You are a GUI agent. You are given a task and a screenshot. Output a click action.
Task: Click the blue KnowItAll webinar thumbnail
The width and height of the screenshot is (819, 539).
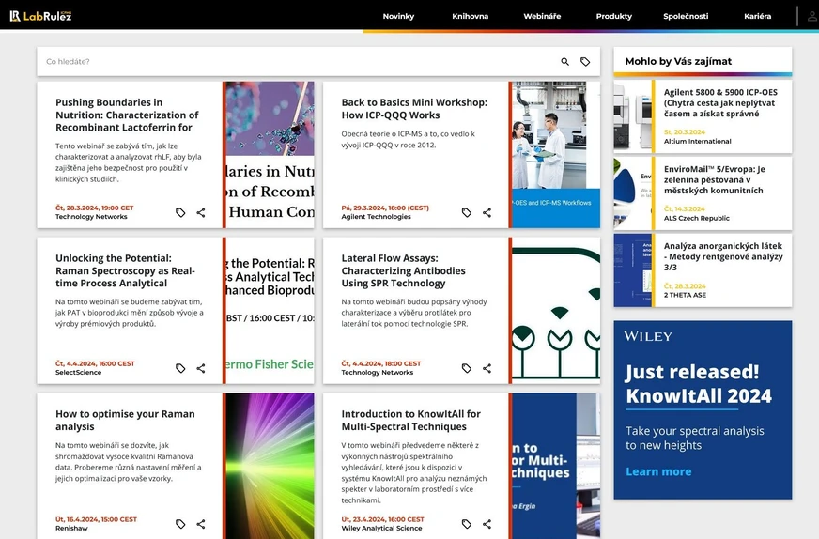click(556, 466)
